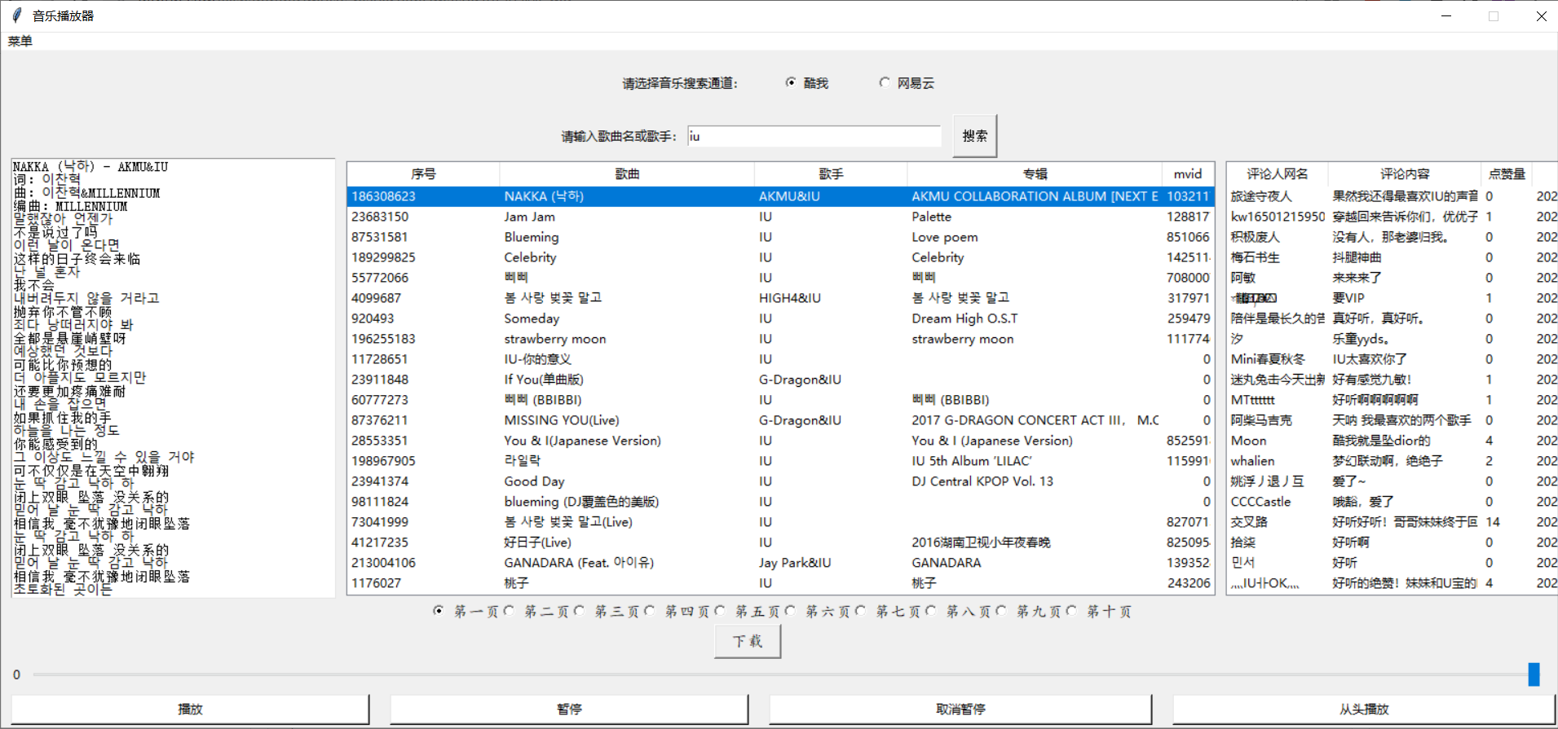Click the 播放 play button
The height and width of the screenshot is (729, 1558).
[x=190, y=709]
